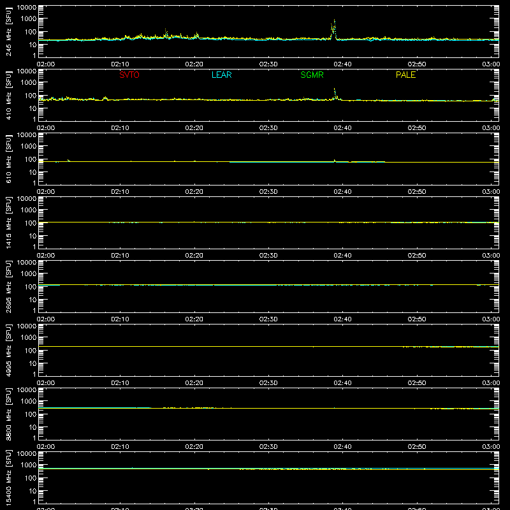Click the 03:00 label under the 1415 MHz panel
510x510 pixels.
point(491,256)
